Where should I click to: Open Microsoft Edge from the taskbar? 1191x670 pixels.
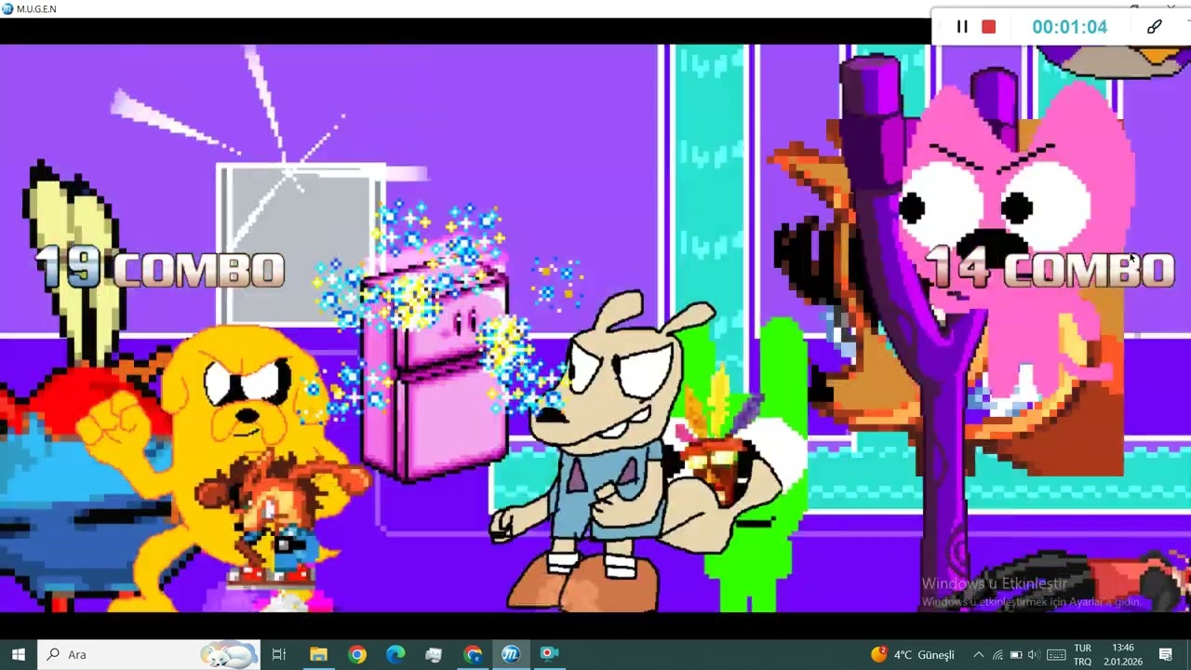point(395,654)
